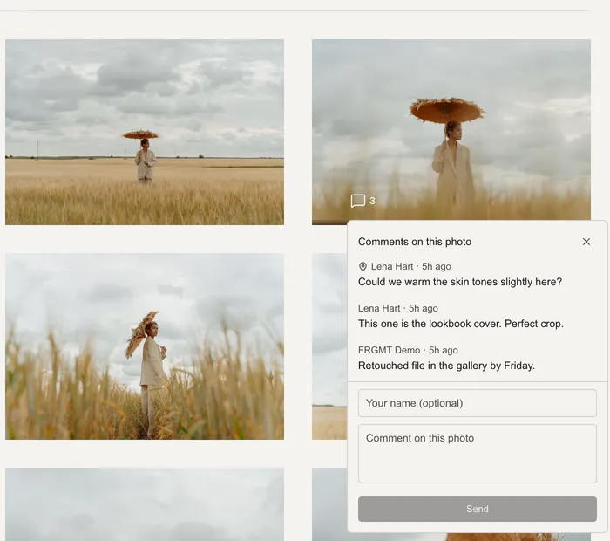This screenshot has height=541, width=610.
Task: Focus the Your name (optional) field
Action: click(477, 403)
